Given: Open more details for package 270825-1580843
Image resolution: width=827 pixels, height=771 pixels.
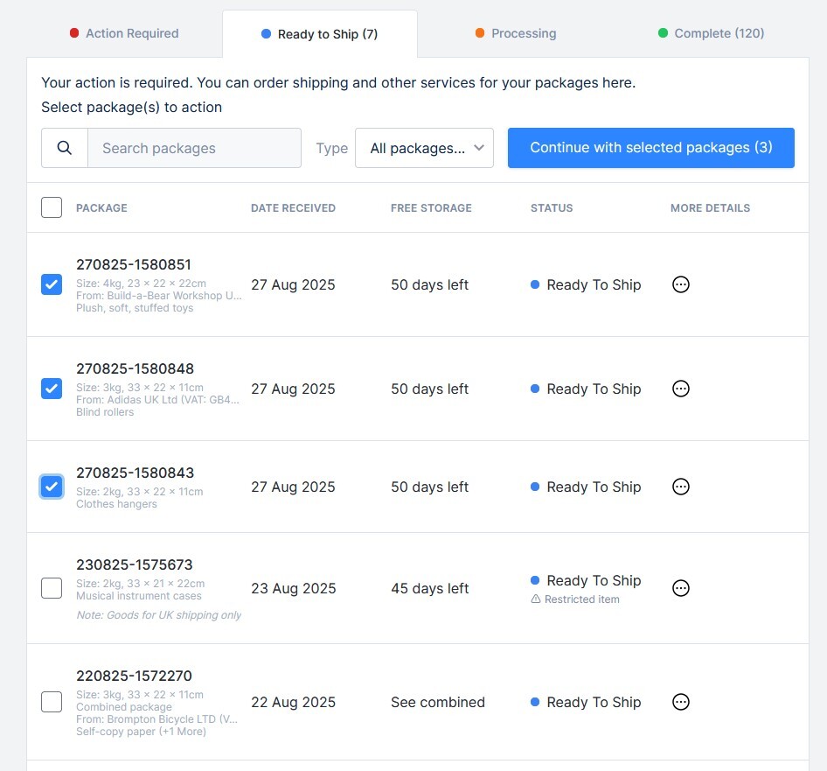Looking at the screenshot, I should (x=681, y=487).
